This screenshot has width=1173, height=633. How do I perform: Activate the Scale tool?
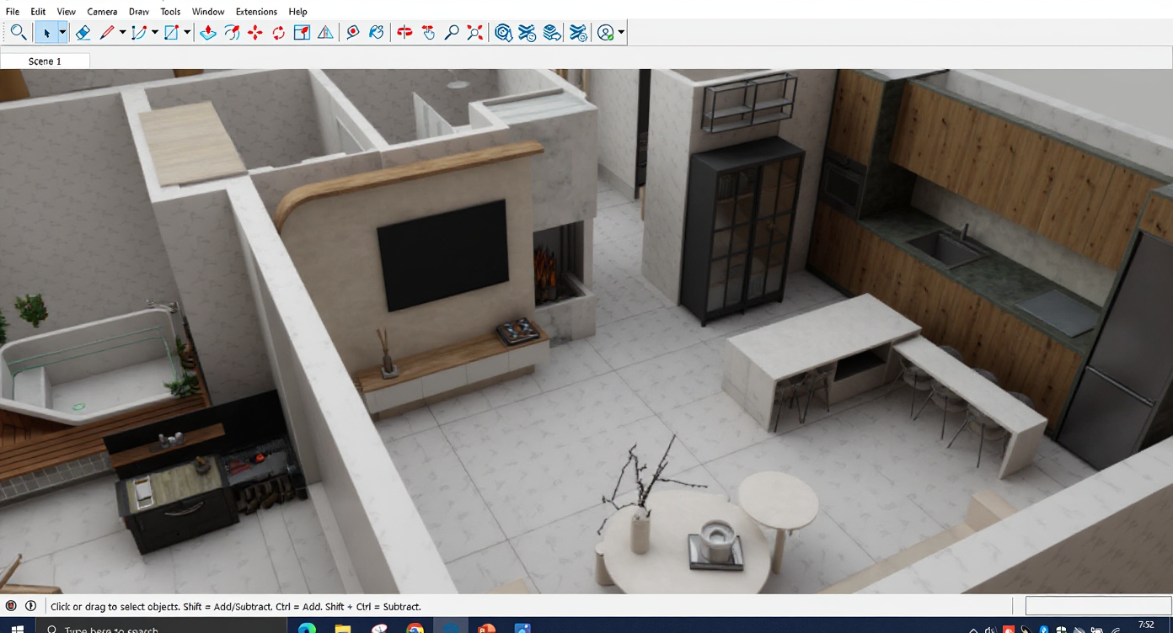[x=302, y=33]
